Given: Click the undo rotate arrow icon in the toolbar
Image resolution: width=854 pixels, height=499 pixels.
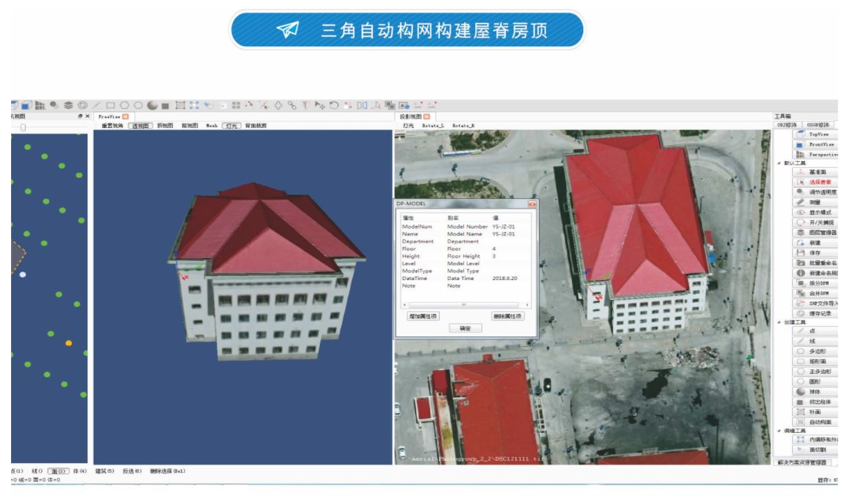Looking at the screenshot, I should (x=332, y=106).
